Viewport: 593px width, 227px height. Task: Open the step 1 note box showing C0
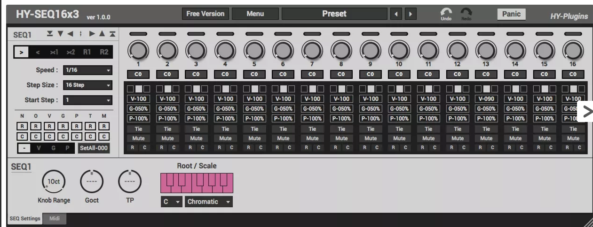pyautogui.click(x=139, y=74)
